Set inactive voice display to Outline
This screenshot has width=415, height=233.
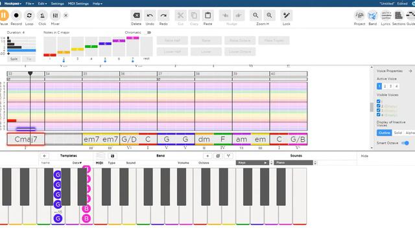[x=385, y=133]
